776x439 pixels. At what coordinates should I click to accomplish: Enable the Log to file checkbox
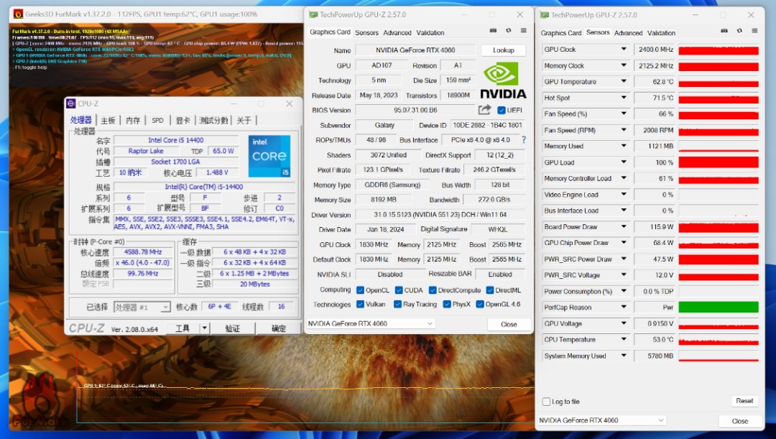pos(546,402)
